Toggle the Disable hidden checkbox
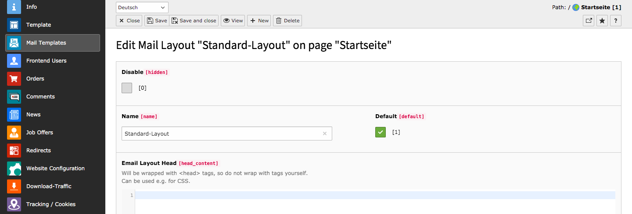632x214 pixels. pyautogui.click(x=127, y=88)
